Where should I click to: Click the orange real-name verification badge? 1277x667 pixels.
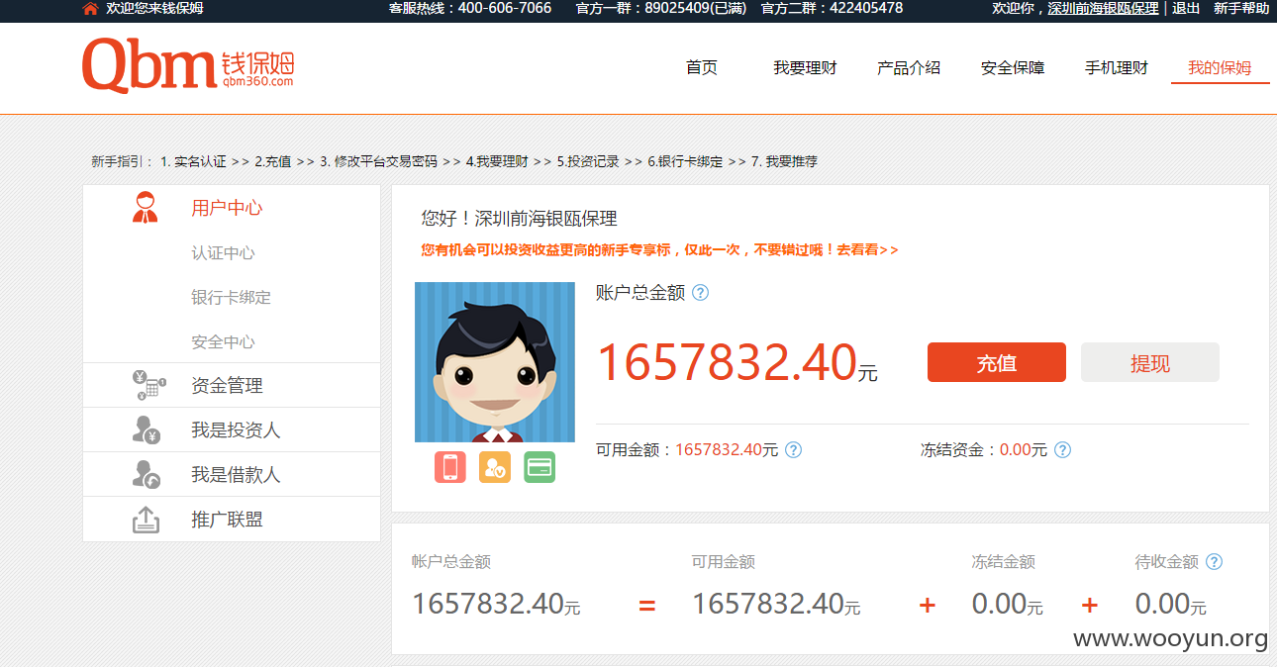[495, 467]
